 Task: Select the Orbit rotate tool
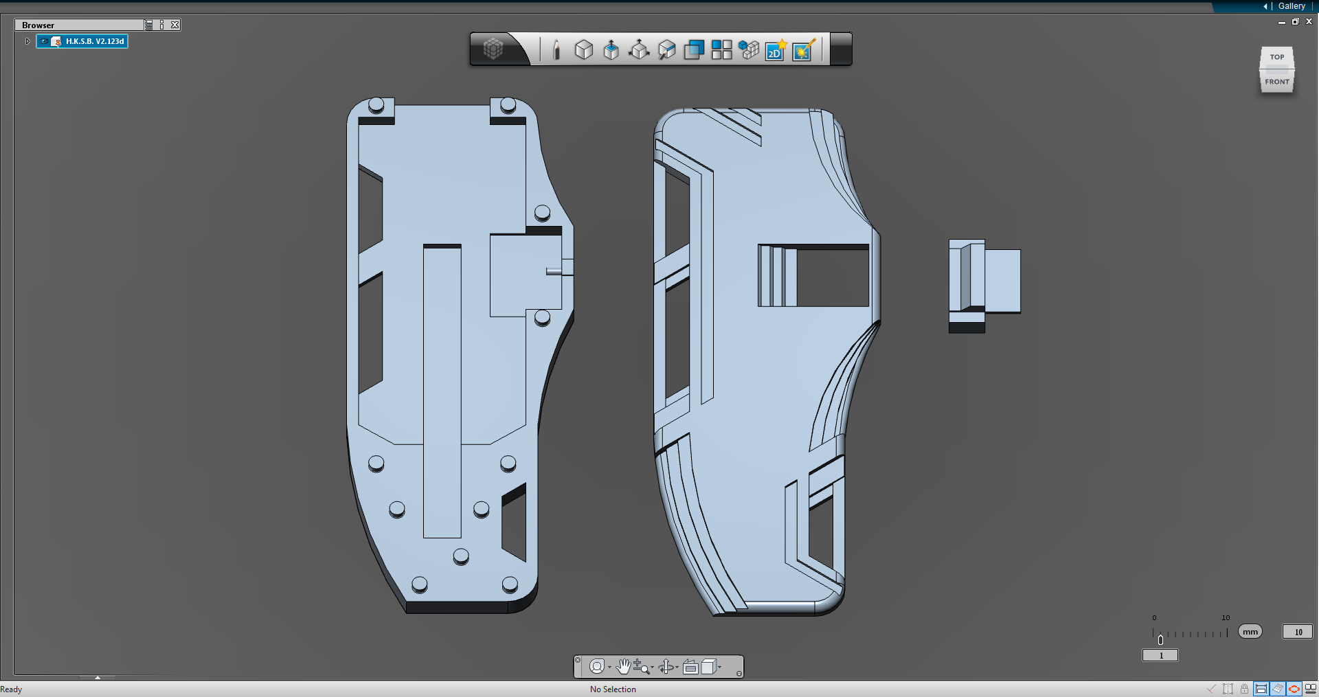point(666,666)
